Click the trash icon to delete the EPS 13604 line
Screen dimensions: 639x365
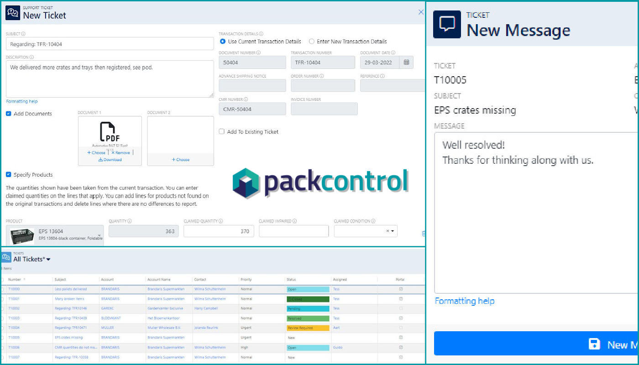pyautogui.click(x=424, y=233)
